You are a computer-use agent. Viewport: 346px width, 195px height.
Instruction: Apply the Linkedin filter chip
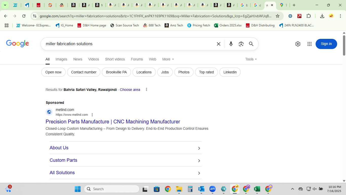[230, 72]
